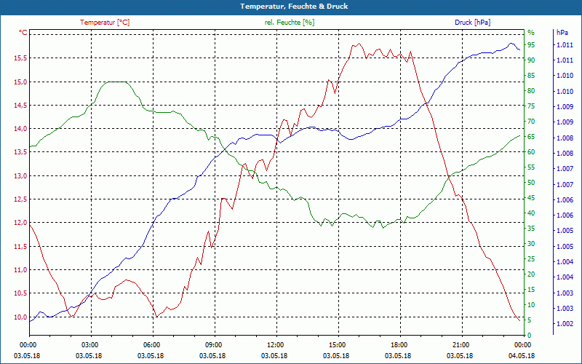The image size is (582, 364).
Task: Click the '85' humidity axis tick
Action: 531,76
